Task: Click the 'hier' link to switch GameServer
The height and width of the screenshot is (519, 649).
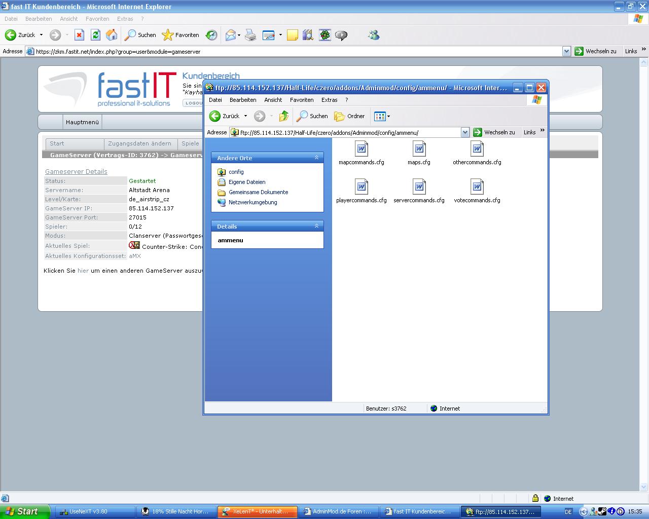Action: (x=83, y=271)
